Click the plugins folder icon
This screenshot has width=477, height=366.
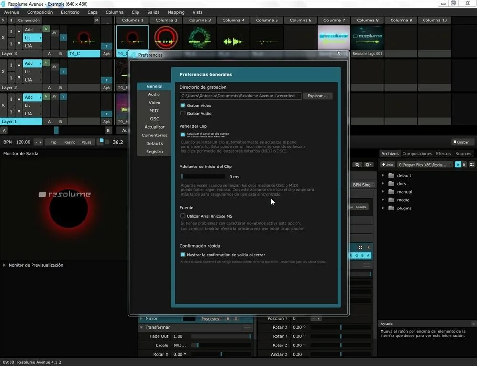point(392,208)
